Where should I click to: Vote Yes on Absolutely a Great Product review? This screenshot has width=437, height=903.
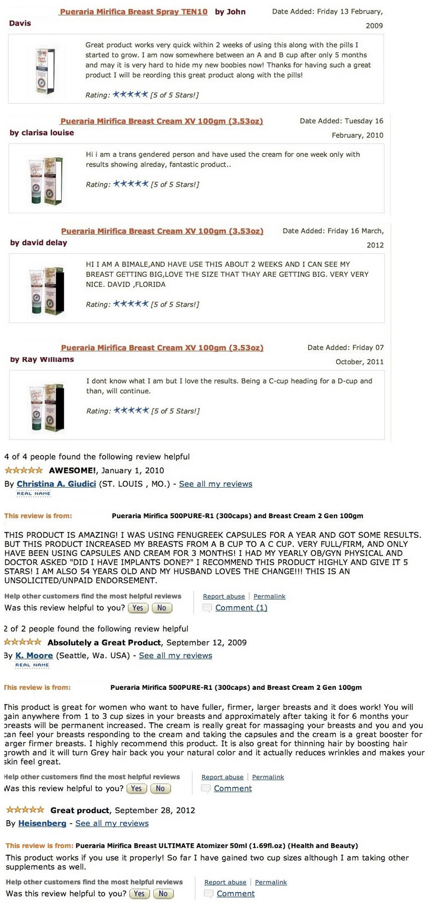pos(137,788)
